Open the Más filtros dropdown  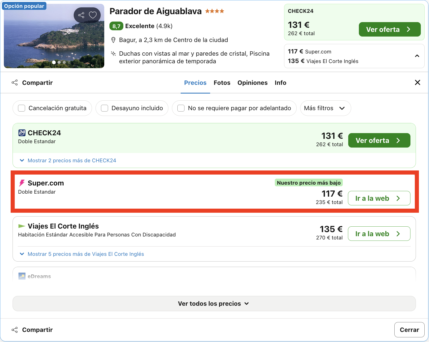coord(326,108)
